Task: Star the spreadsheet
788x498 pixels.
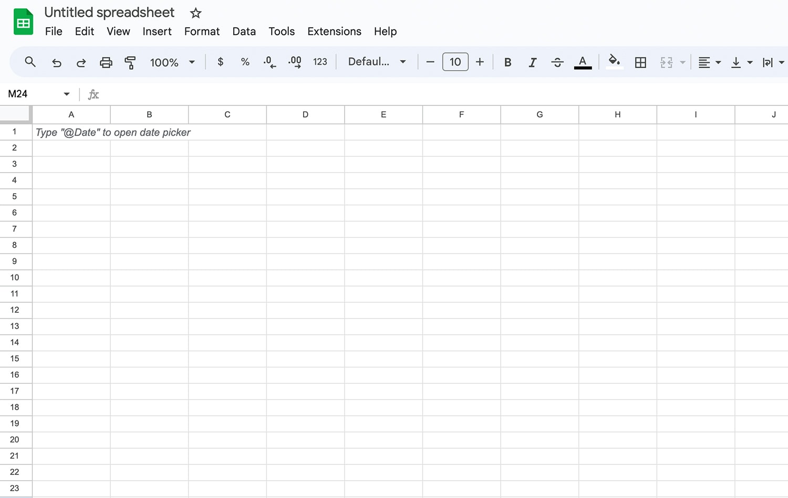Action: pos(195,13)
